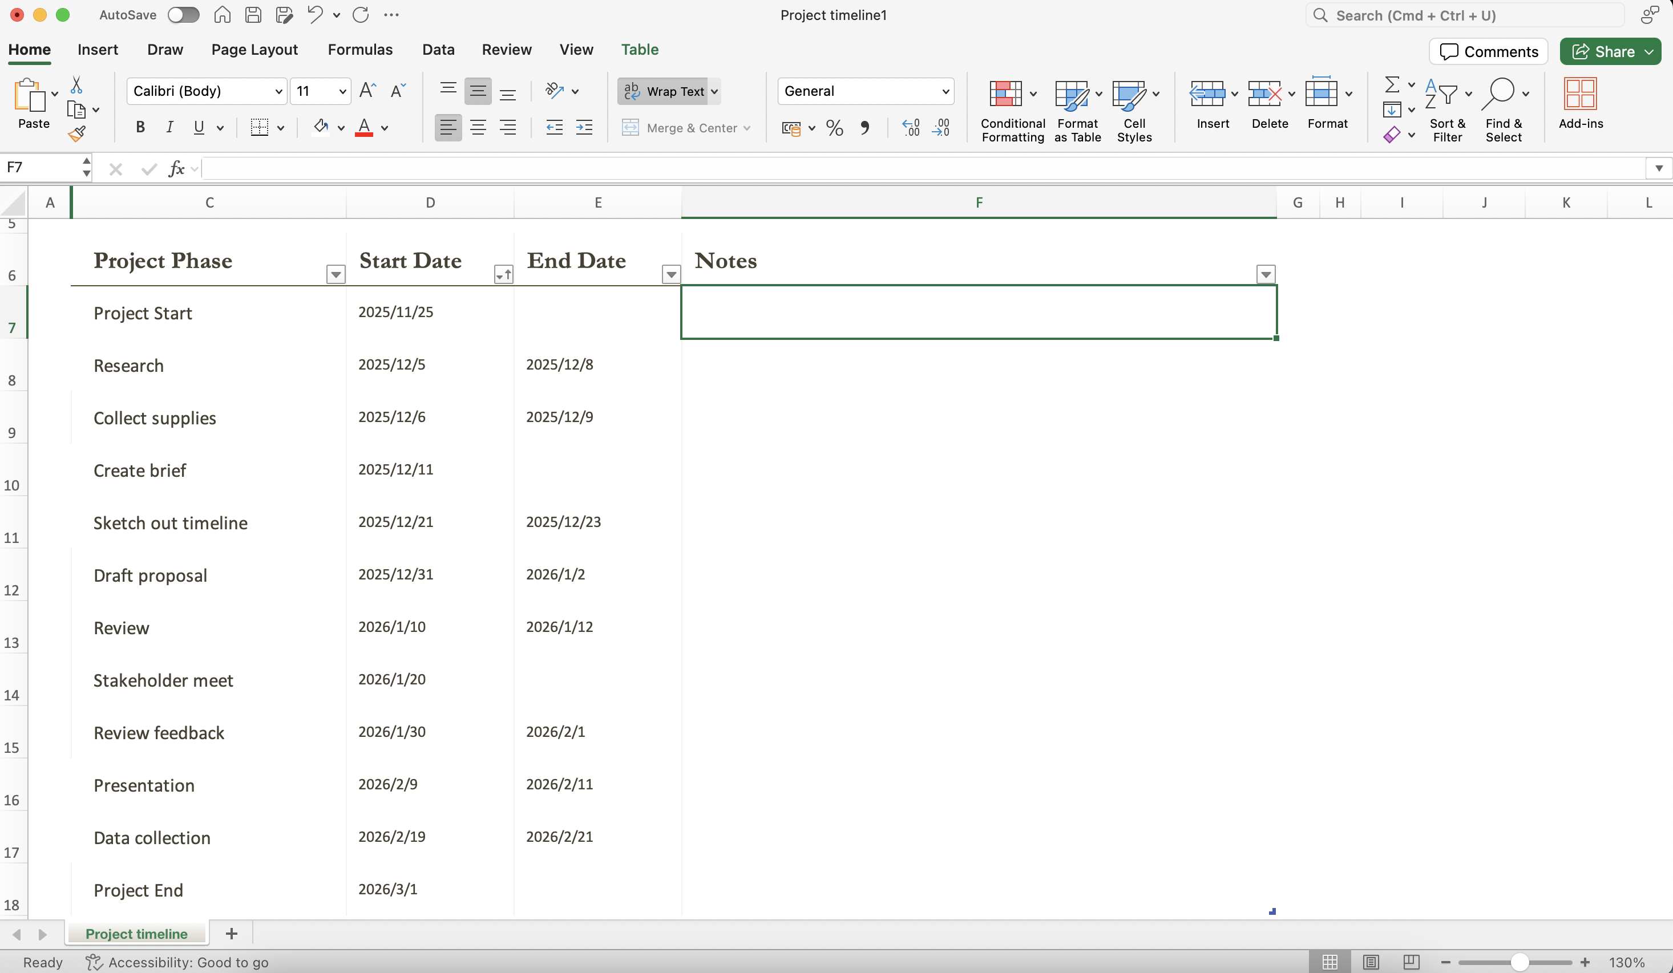Open the font name dropdown
1673x973 pixels.
pos(279,92)
